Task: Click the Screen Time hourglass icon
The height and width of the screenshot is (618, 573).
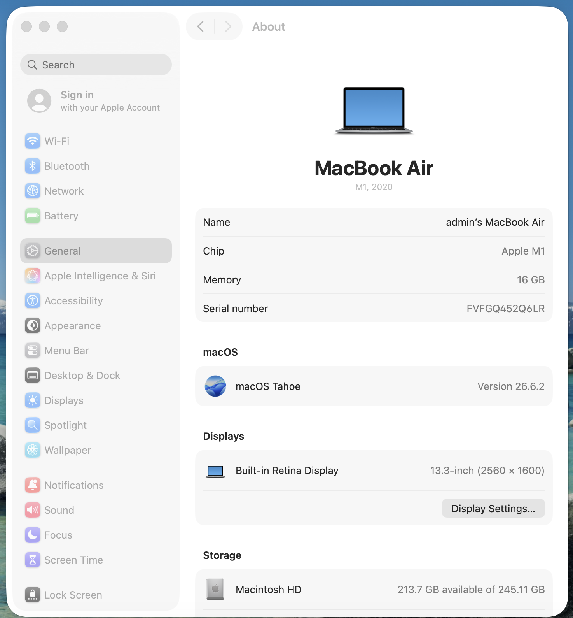Action: point(33,560)
